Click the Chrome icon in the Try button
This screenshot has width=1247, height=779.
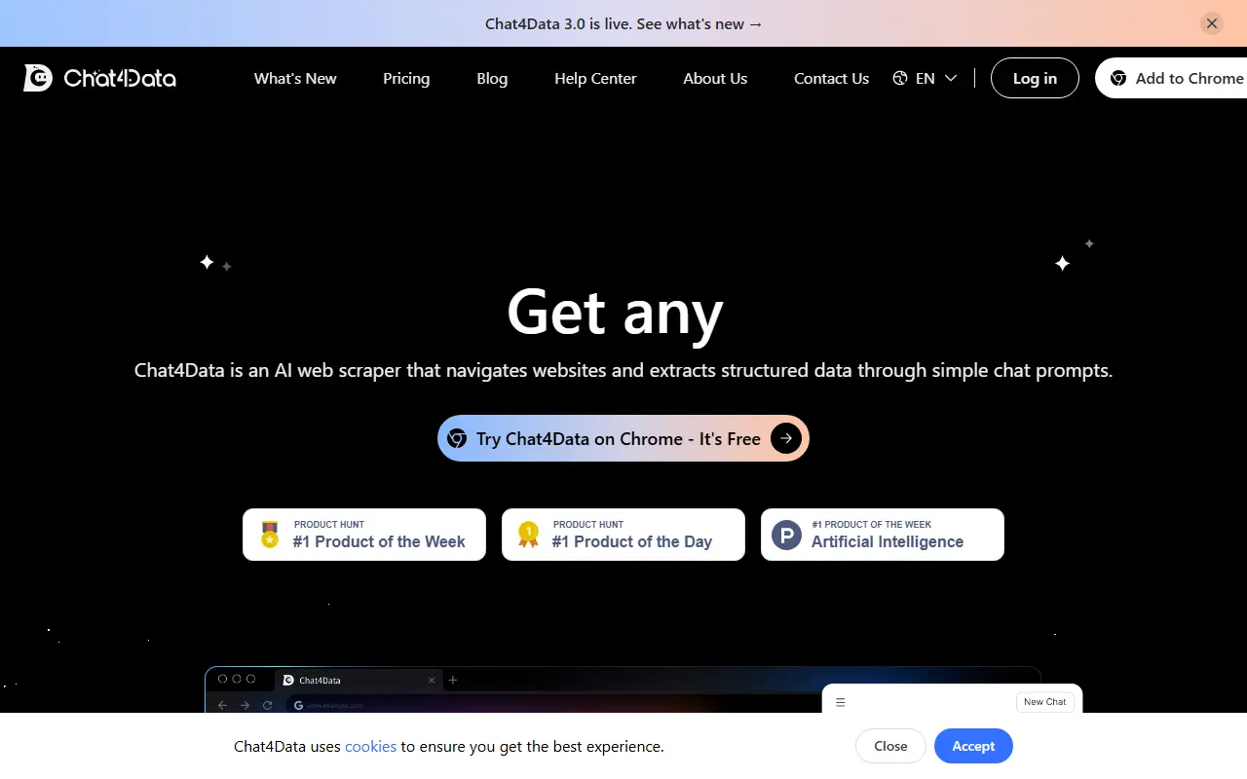click(456, 438)
